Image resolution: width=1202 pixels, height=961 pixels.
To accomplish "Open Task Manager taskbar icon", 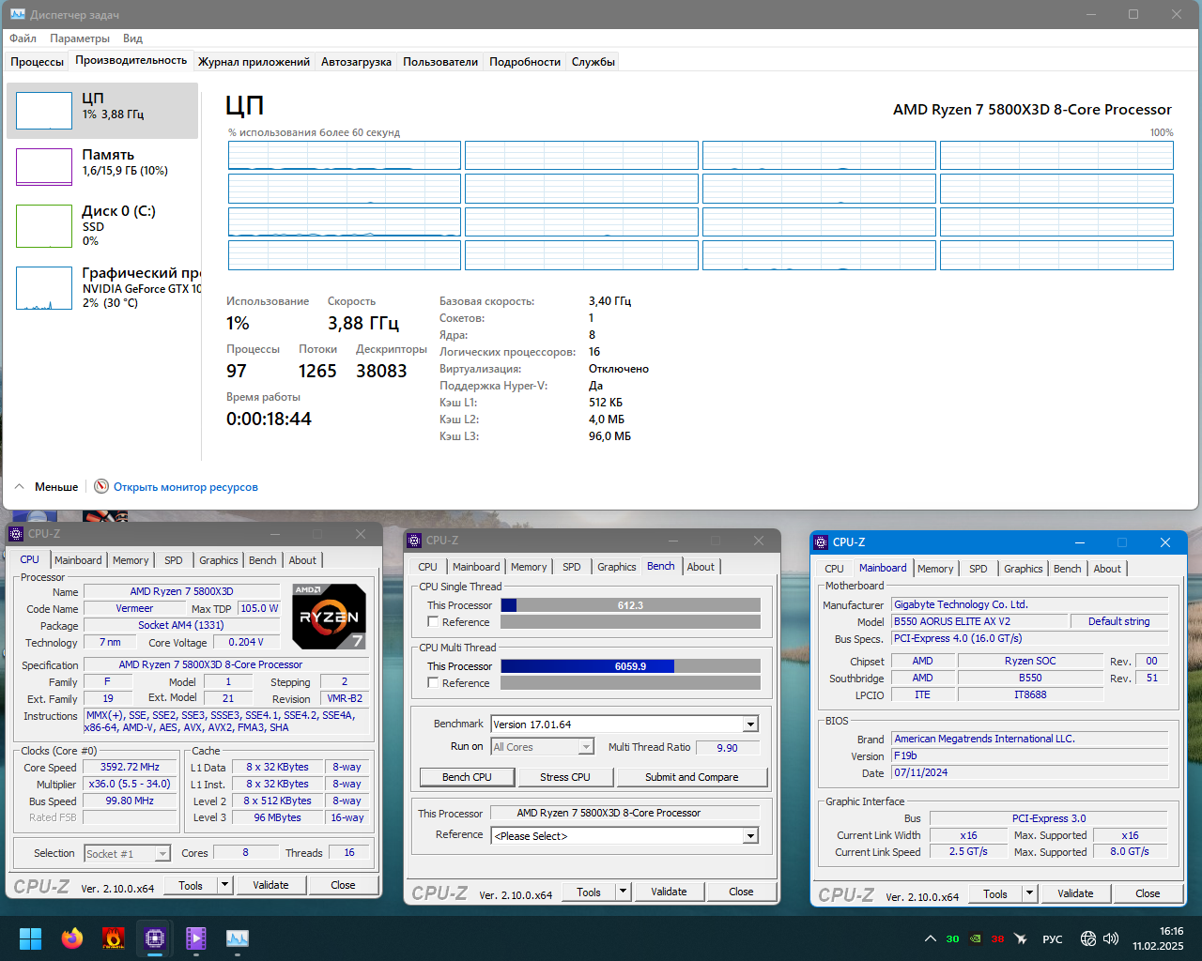I will coord(237,938).
